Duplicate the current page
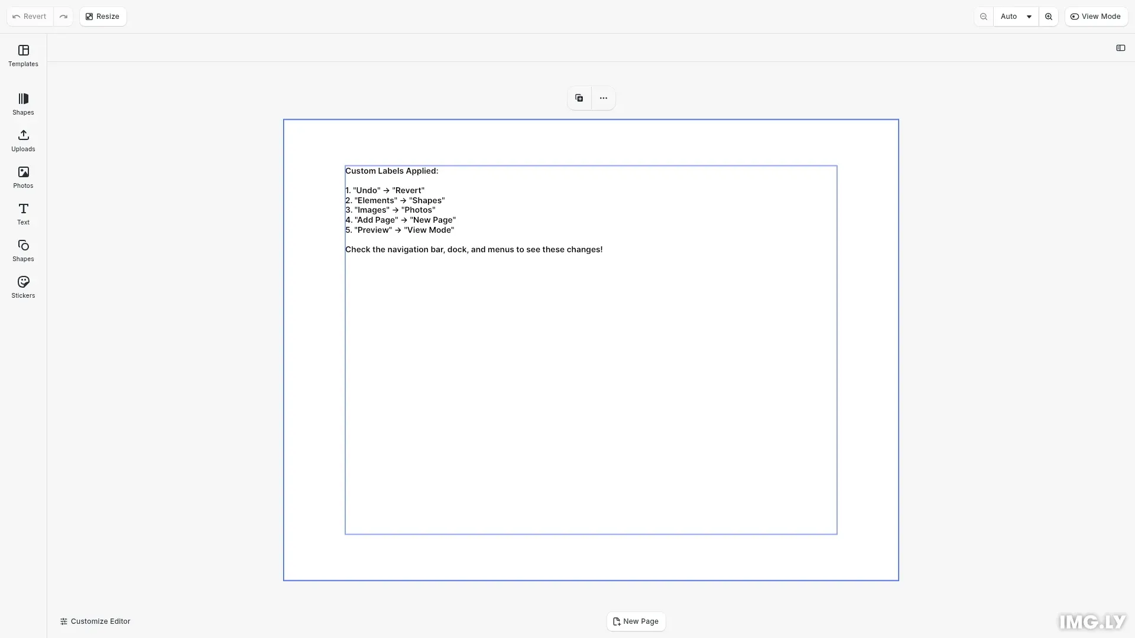 pos(579,97)
